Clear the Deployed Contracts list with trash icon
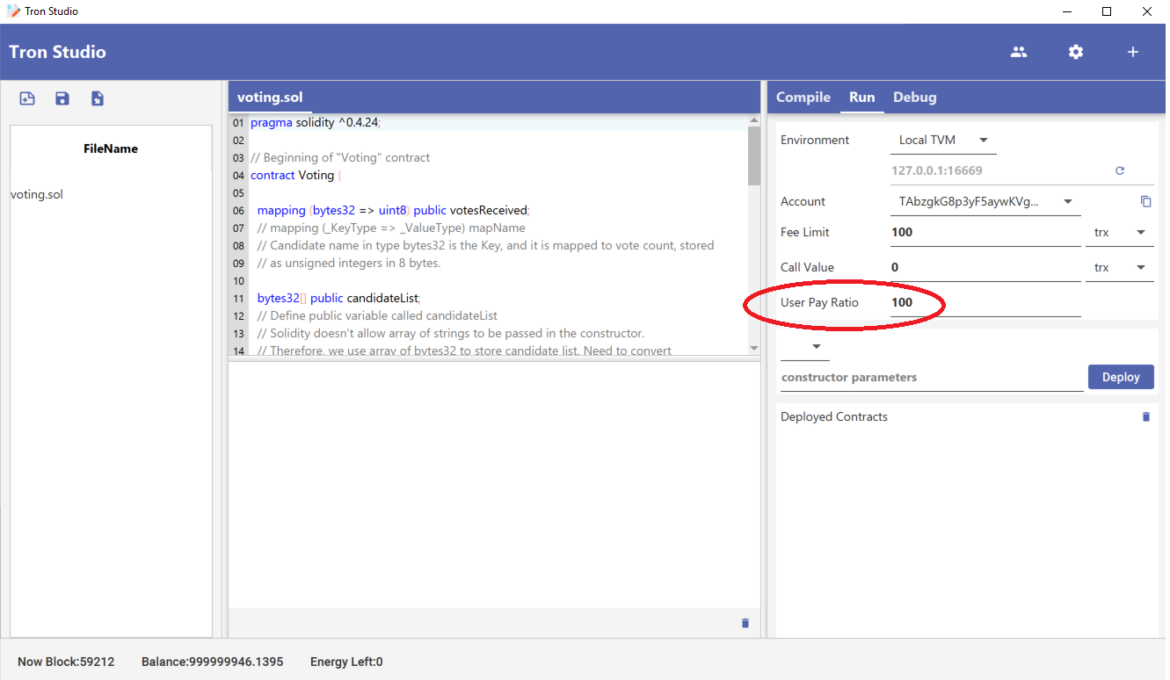The height and width of the screenshot is (680, 1170). (1145, 416)
